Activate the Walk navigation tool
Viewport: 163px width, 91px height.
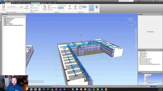pyautogui.click(x=60, y=8)
